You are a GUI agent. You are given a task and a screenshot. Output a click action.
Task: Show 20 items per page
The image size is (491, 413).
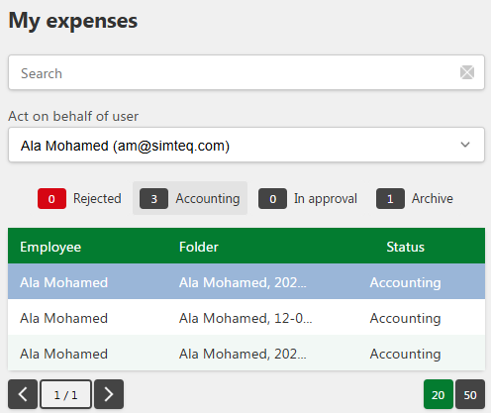439,394
